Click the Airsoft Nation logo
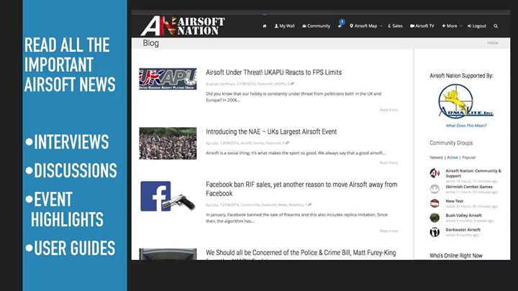Image resolution: width=518 pixels, height=291 pixels. (183, 26)
